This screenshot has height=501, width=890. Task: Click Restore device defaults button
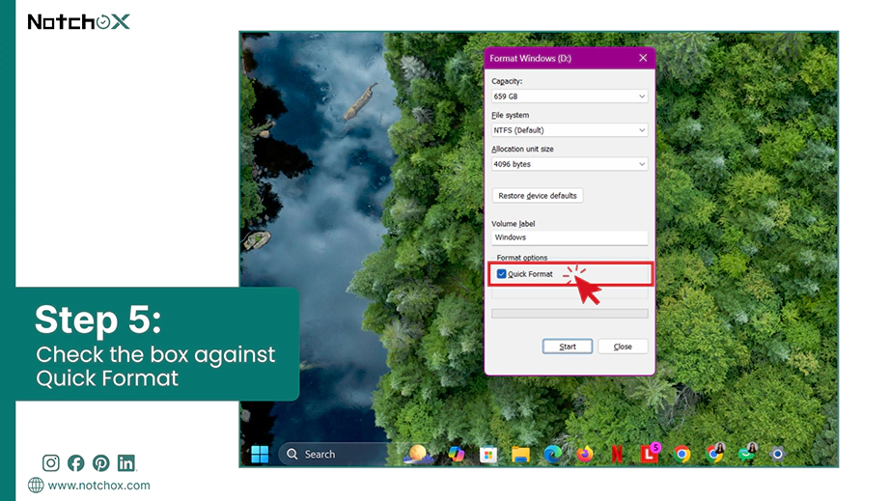pyautogui.click(x=538, y=196)
